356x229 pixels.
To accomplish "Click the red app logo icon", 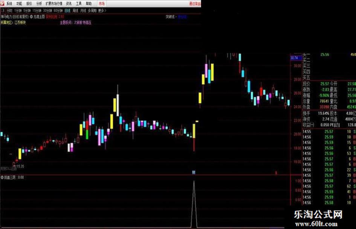I will pyautogui.click(x=2, y=3).
